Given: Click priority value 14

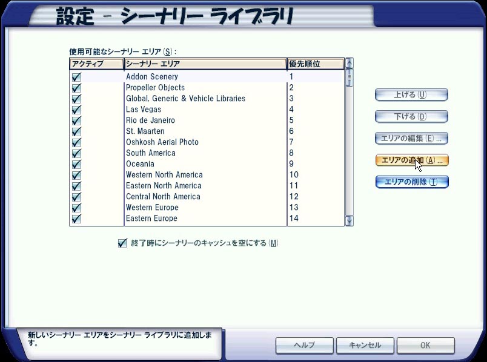Looking at the screenshot, I should [294, 219].
